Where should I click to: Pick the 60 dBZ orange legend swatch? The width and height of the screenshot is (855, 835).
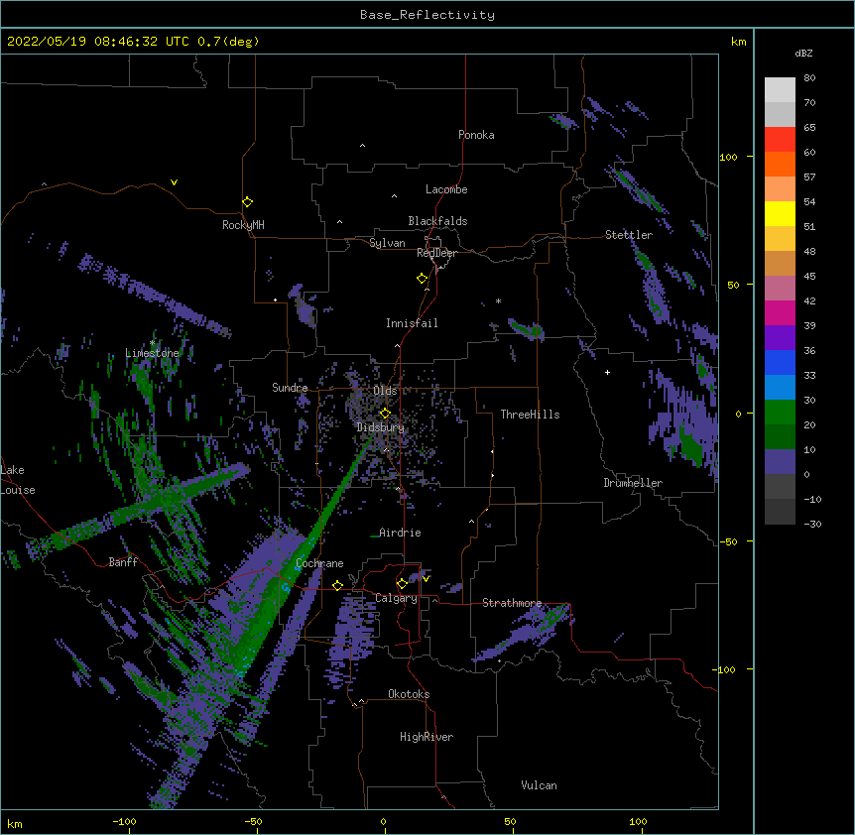(780, 164)
